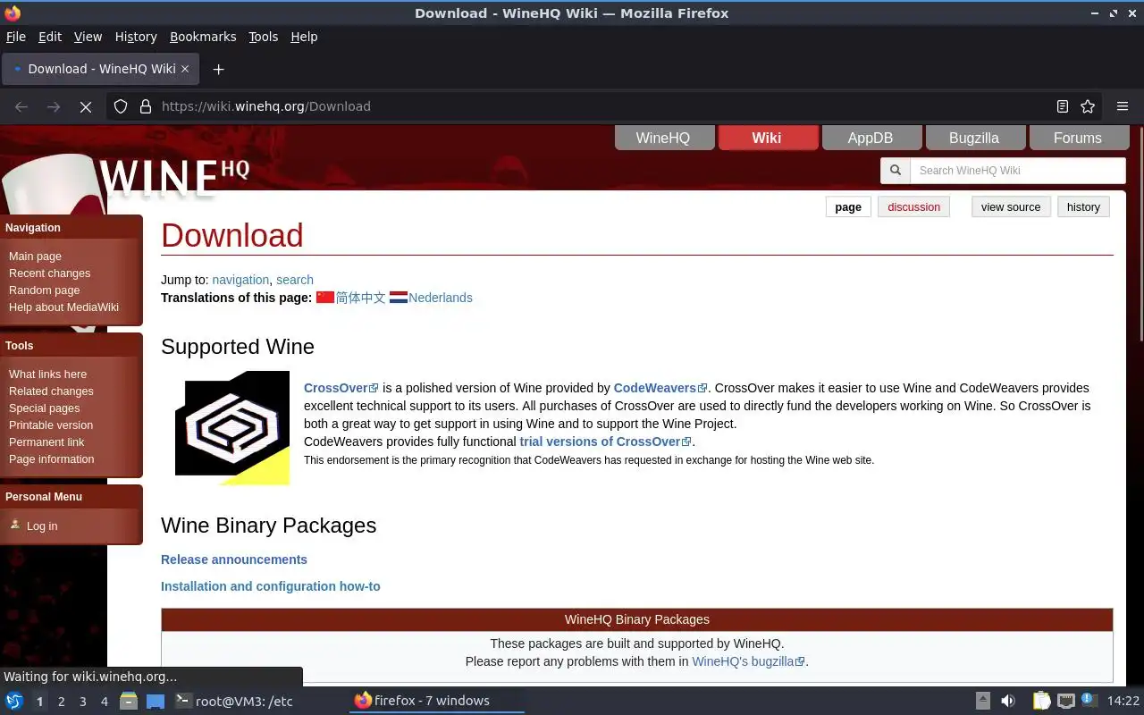The image size is (1144, 715).
Task: Open Page information link
Action: (51, 459)
